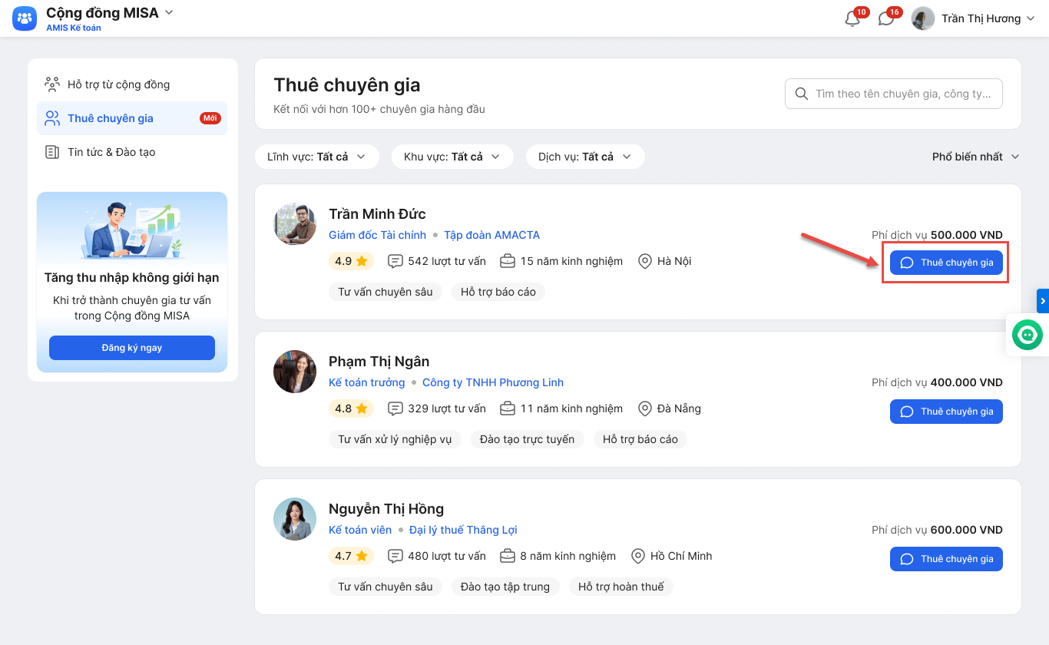This screenshot has height=645, width=1049.
Task: Open the Đại lý thuế Thắng Lợi link
Action: tap(463, 530)
